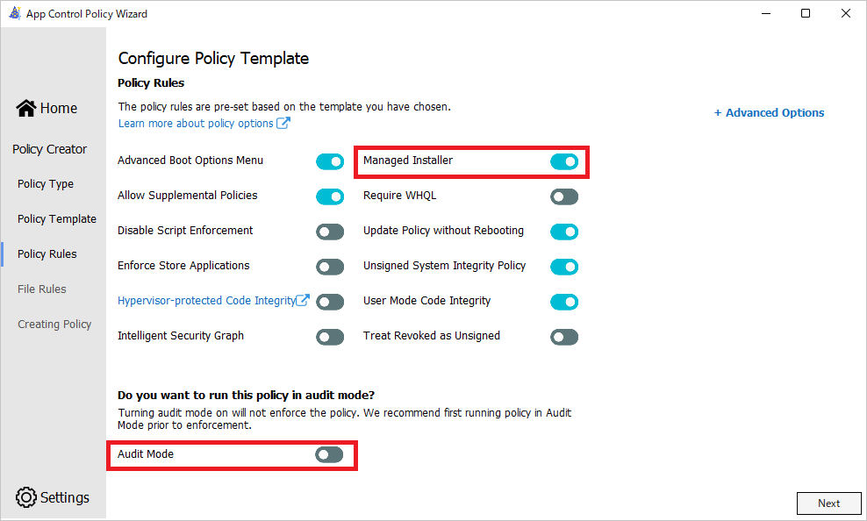The width and height of the screenshot is (867, 521).
Task: Click the App Control Policy Wizard title icon
Action: [14, 13]
